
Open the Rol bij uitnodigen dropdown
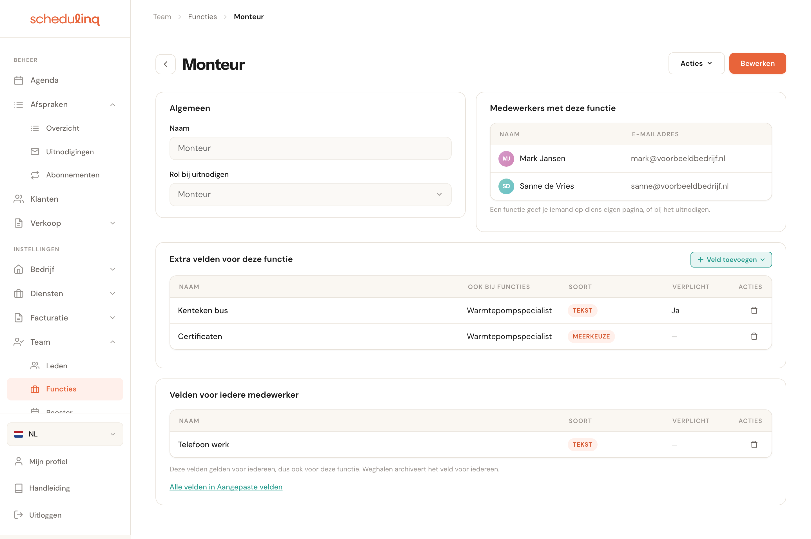pos(310,195)
